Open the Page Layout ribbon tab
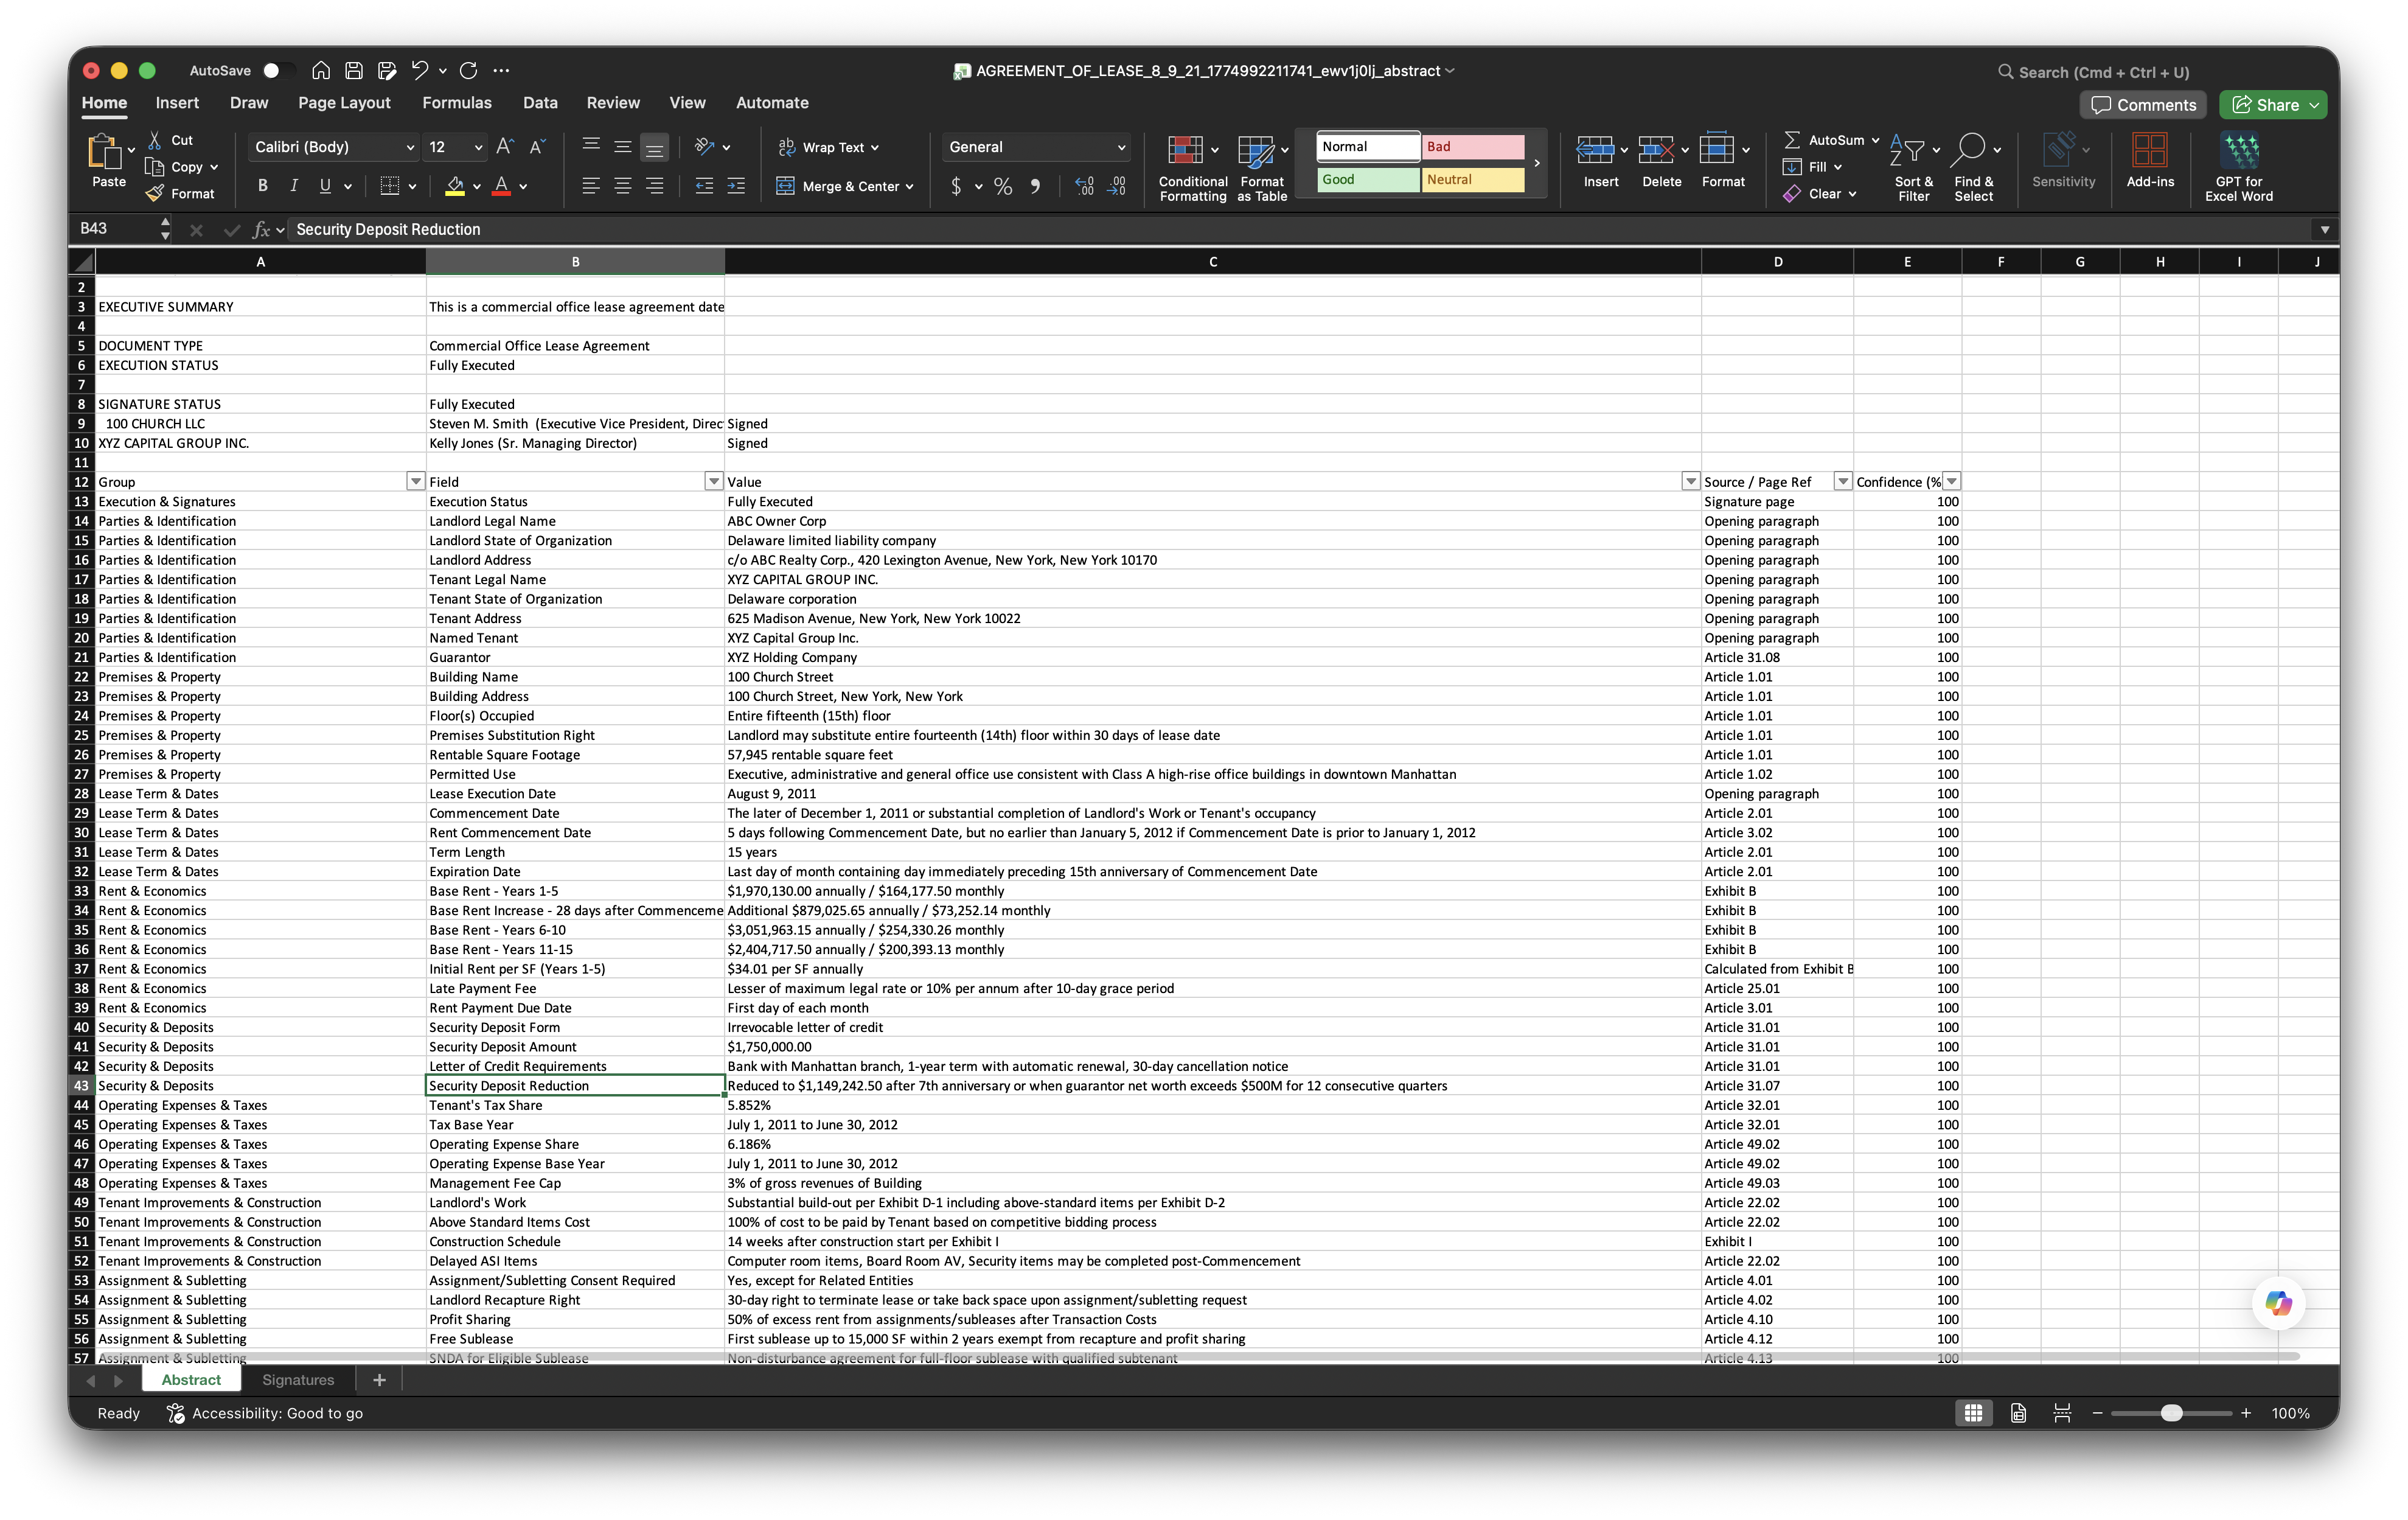2408x1520 pixels. (x=344, y=103)
